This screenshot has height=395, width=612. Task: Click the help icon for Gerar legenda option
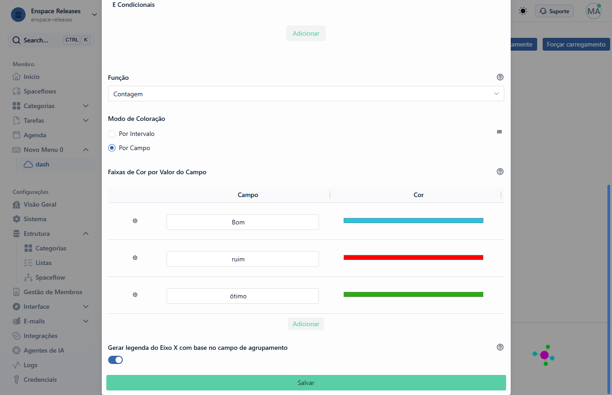(x=500, y=348)
